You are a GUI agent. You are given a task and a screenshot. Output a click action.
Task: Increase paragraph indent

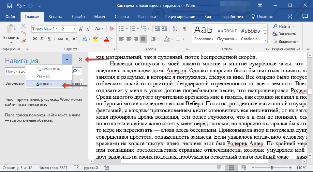(164, 29)
